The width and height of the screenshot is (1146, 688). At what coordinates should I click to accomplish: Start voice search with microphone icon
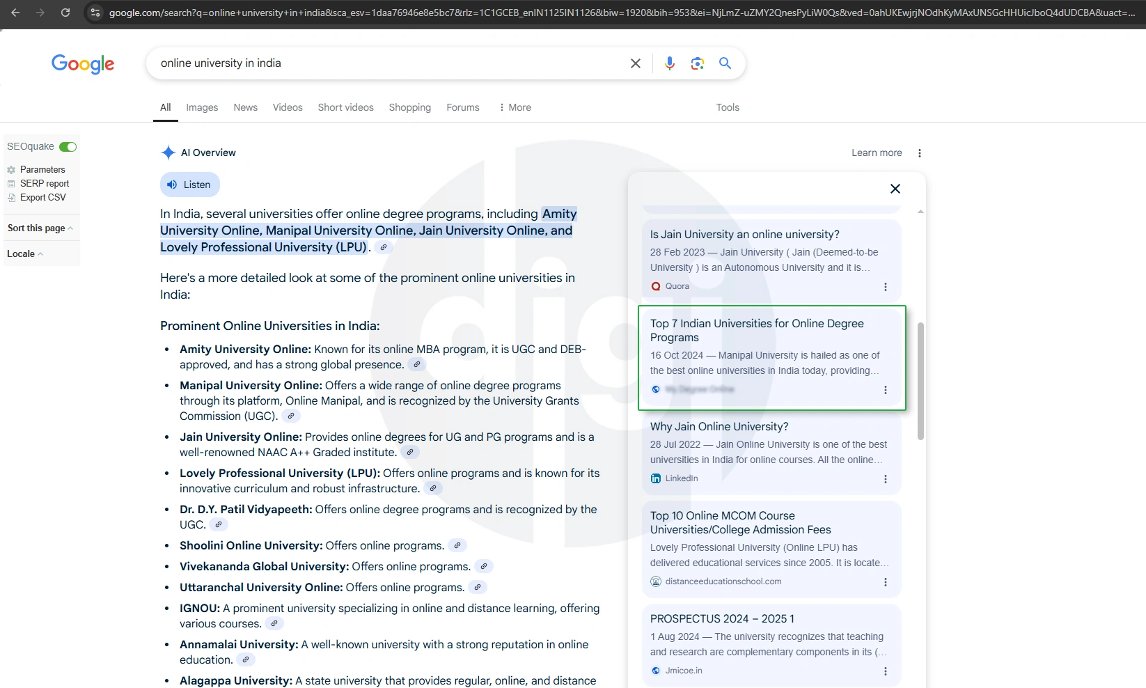tap(670, 63)
